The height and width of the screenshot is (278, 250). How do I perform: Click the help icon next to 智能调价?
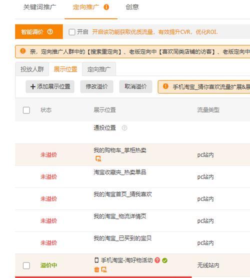[50, 31]
